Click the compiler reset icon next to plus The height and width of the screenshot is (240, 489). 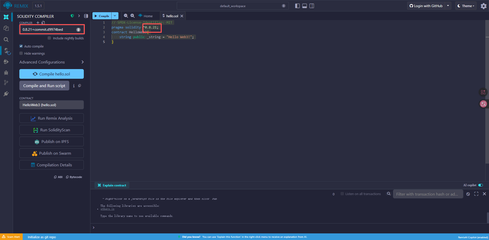pyautogui.click(x=43, y=23)
